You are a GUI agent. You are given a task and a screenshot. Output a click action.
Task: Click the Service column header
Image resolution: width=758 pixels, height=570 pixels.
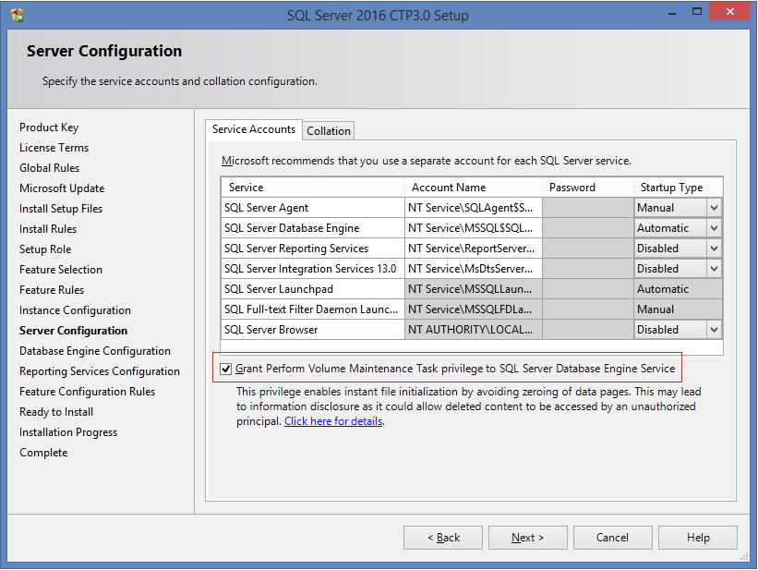(x=313, y=188)
